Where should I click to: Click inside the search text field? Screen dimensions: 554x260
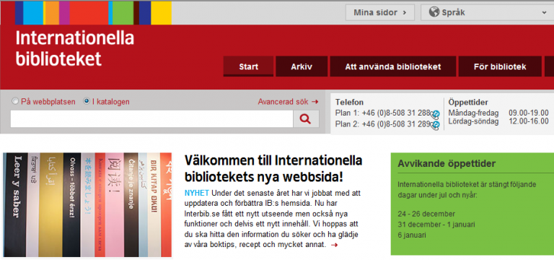(152, 119)
